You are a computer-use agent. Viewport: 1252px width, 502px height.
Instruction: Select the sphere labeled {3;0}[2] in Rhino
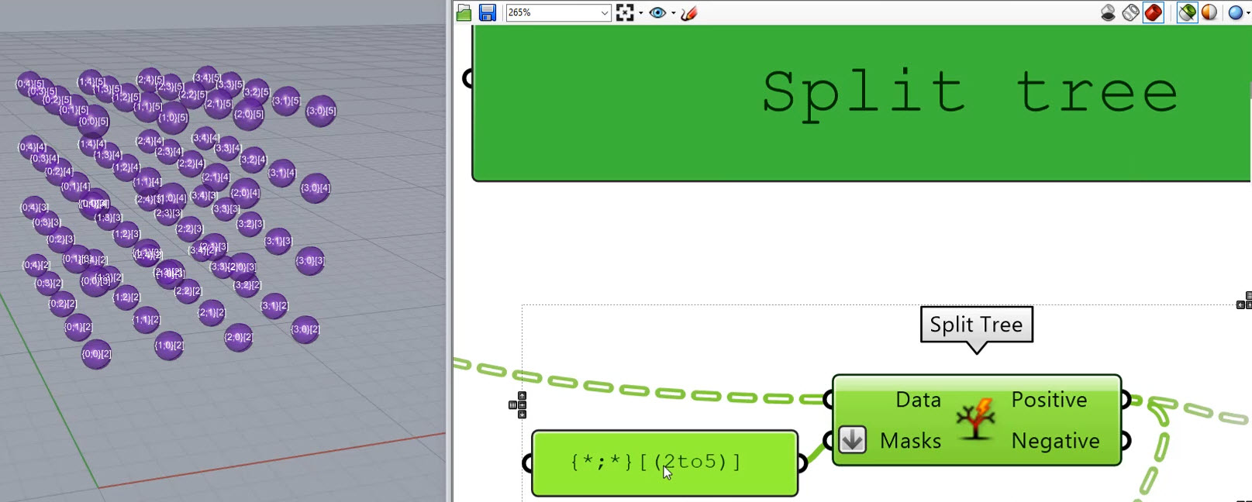(x=305, y=330)
